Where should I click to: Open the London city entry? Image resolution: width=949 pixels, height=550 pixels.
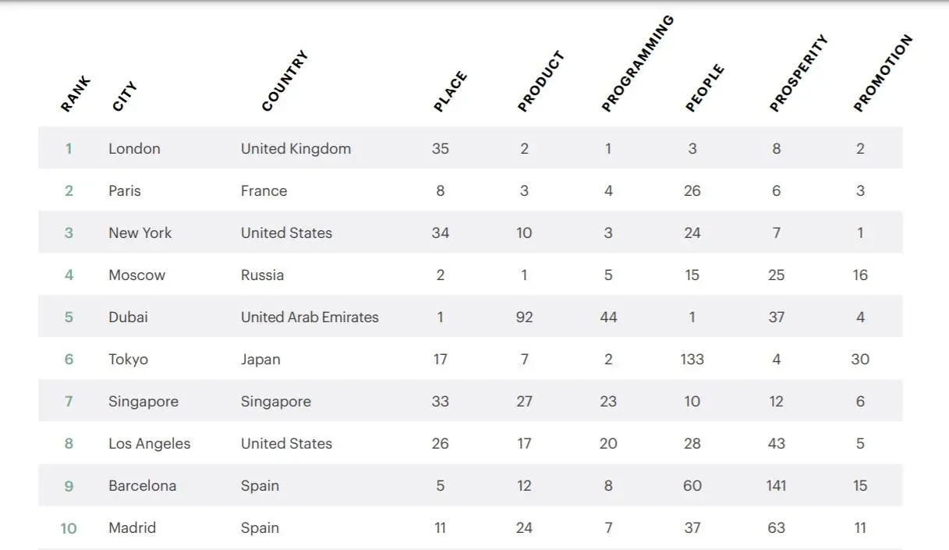[x=134, y=148]
